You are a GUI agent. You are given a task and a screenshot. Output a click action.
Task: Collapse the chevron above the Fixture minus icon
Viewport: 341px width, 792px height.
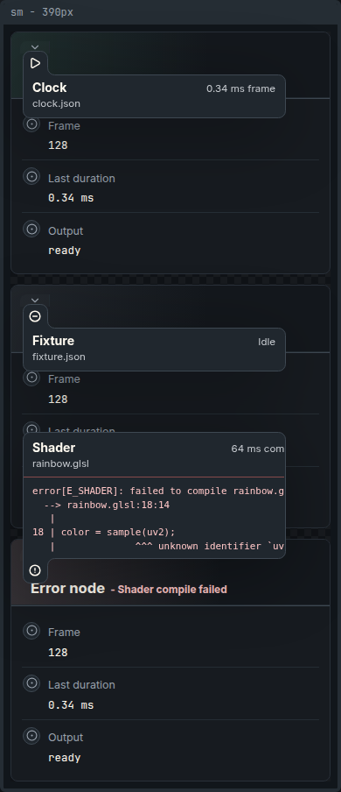coord(35,301)
